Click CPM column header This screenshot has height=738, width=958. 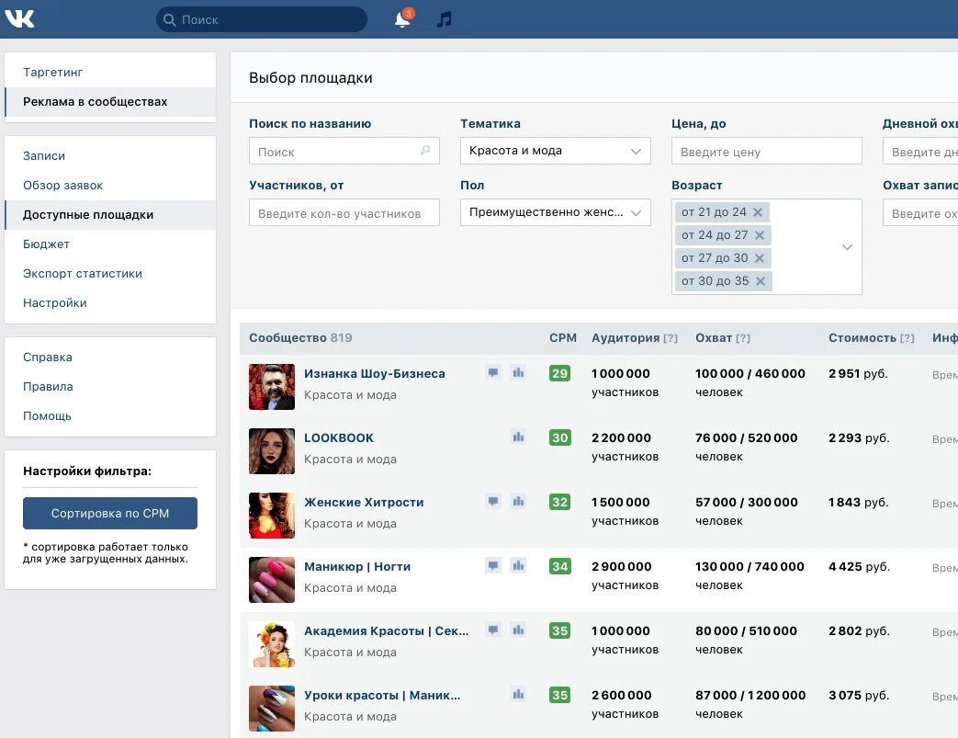pos(563,337)
